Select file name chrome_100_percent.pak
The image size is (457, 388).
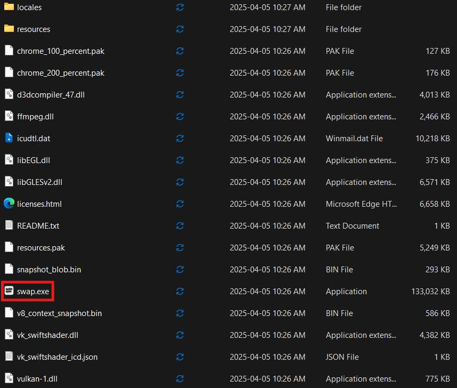point(61,51)
